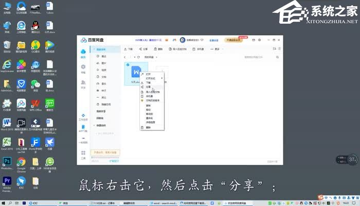
Task: Select 下载 in the context menu
Action: (x=148, y=82)
